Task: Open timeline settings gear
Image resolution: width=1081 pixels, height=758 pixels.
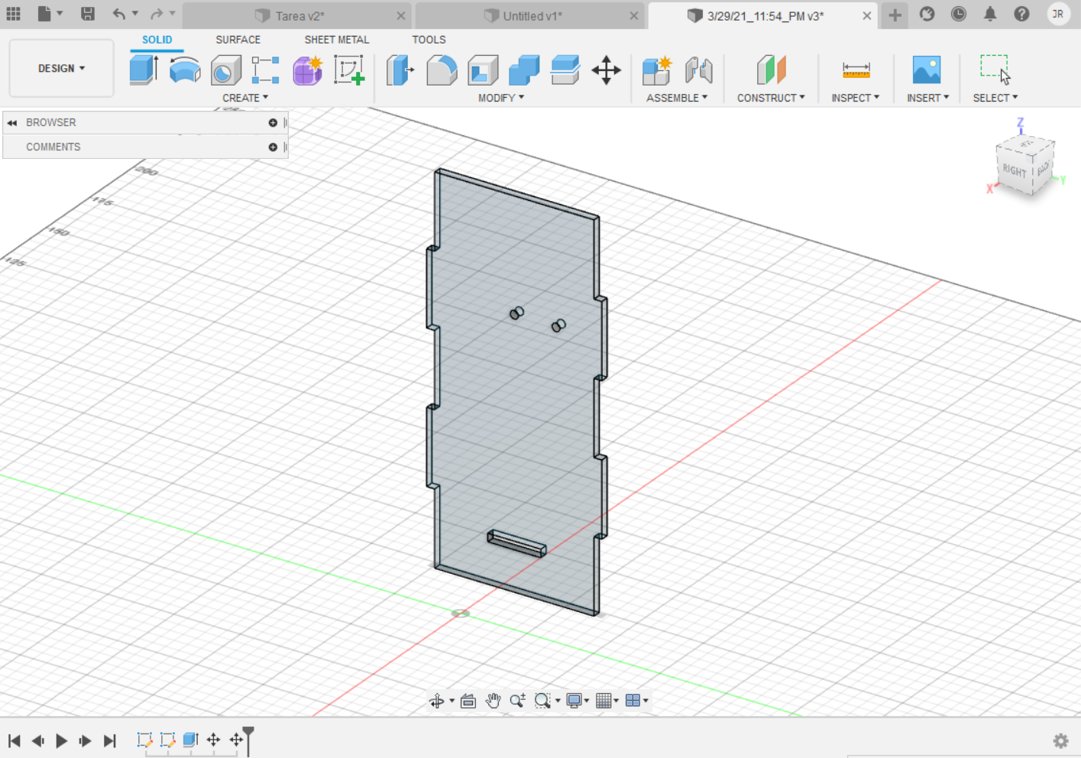Action: pyautogui.click(x=1061, y=740)
